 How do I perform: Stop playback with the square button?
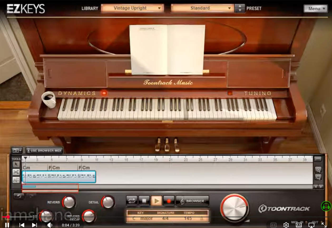click(144, 201)
